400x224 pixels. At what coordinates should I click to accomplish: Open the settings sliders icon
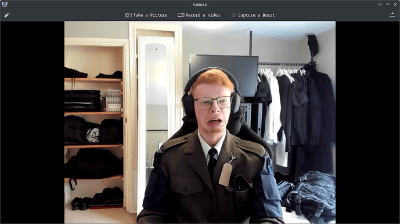[x=392, y=15]
